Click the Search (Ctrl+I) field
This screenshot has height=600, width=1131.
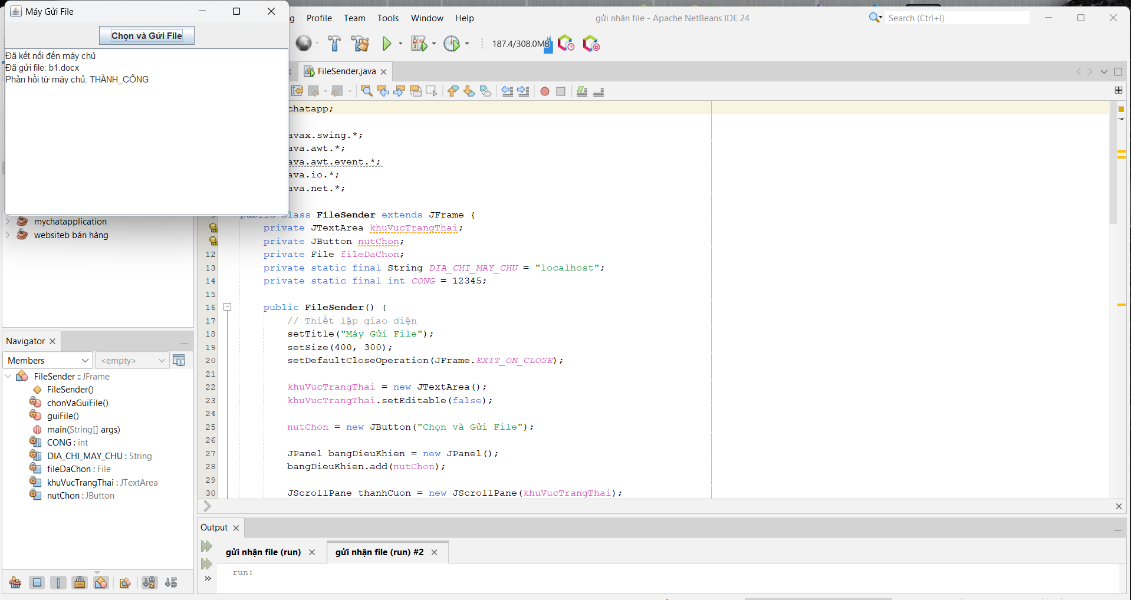(956, 18)
